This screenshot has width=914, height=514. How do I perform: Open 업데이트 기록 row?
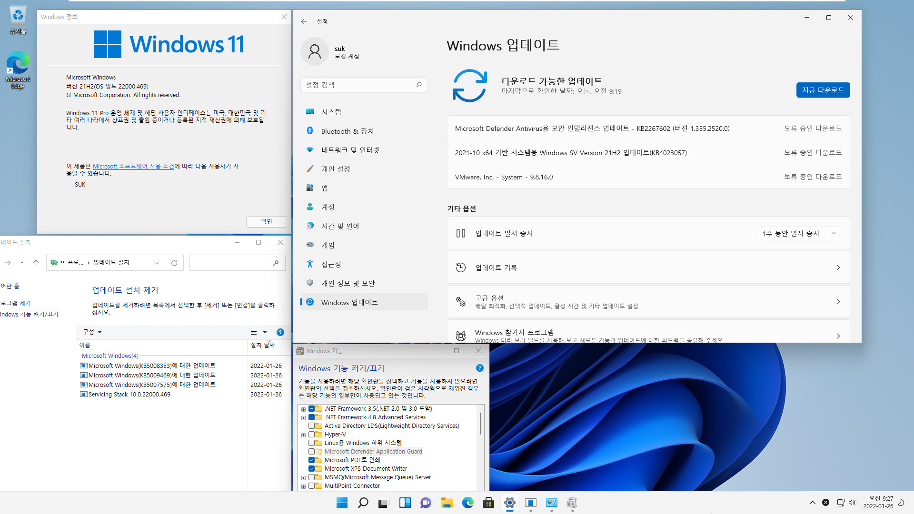point(648,267)
